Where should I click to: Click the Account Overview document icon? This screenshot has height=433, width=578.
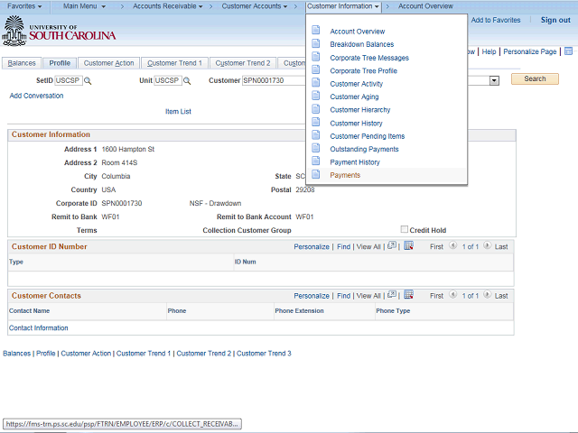pyautogui.click(x=316, y=30)
